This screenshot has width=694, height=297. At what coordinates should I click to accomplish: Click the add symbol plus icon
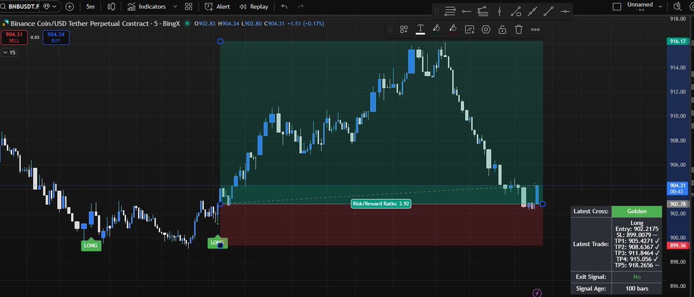(70, 6)
